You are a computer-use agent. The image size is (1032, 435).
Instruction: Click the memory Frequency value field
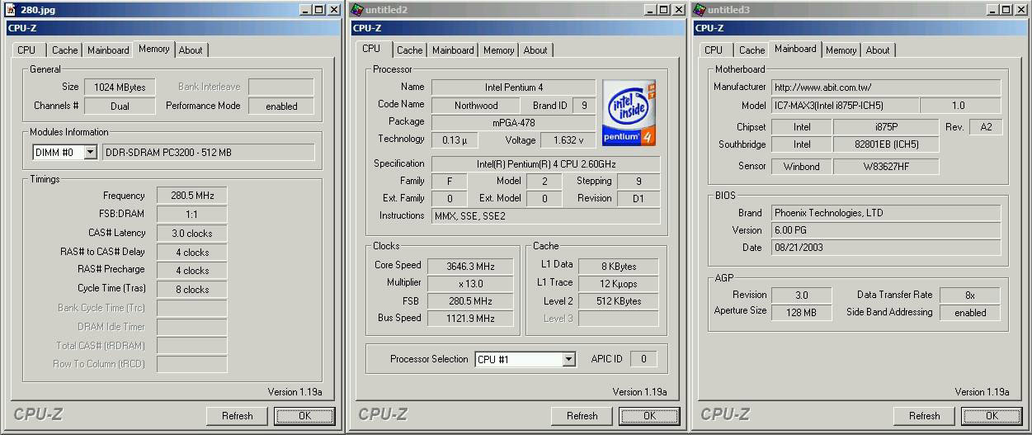191,196
